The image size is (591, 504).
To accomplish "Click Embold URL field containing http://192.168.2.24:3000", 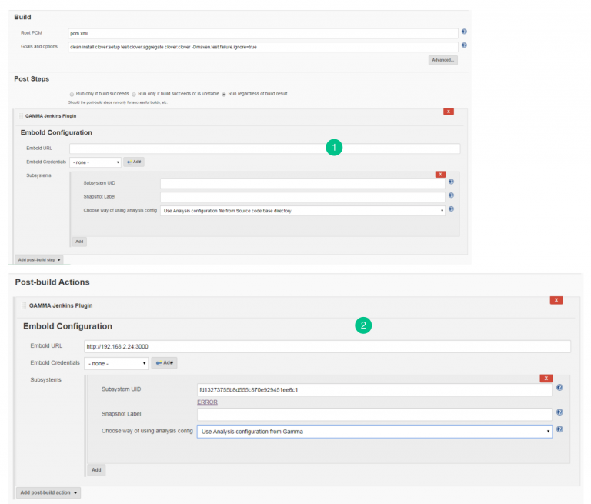I will [327, 347].
